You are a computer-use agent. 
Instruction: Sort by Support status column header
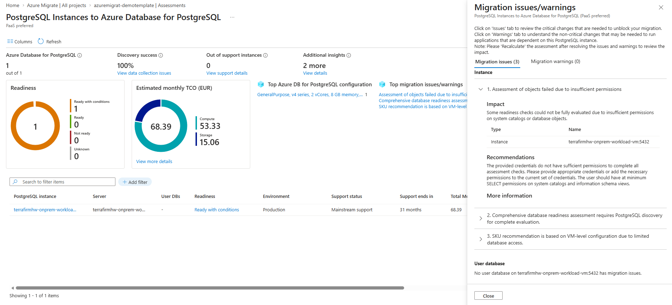pos(347,197)
